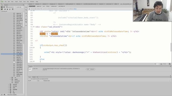The height and width of the screenshot is (96, 172).
Task: Click the Dreamweaver Dw logo icon
Action: point(2,2)
